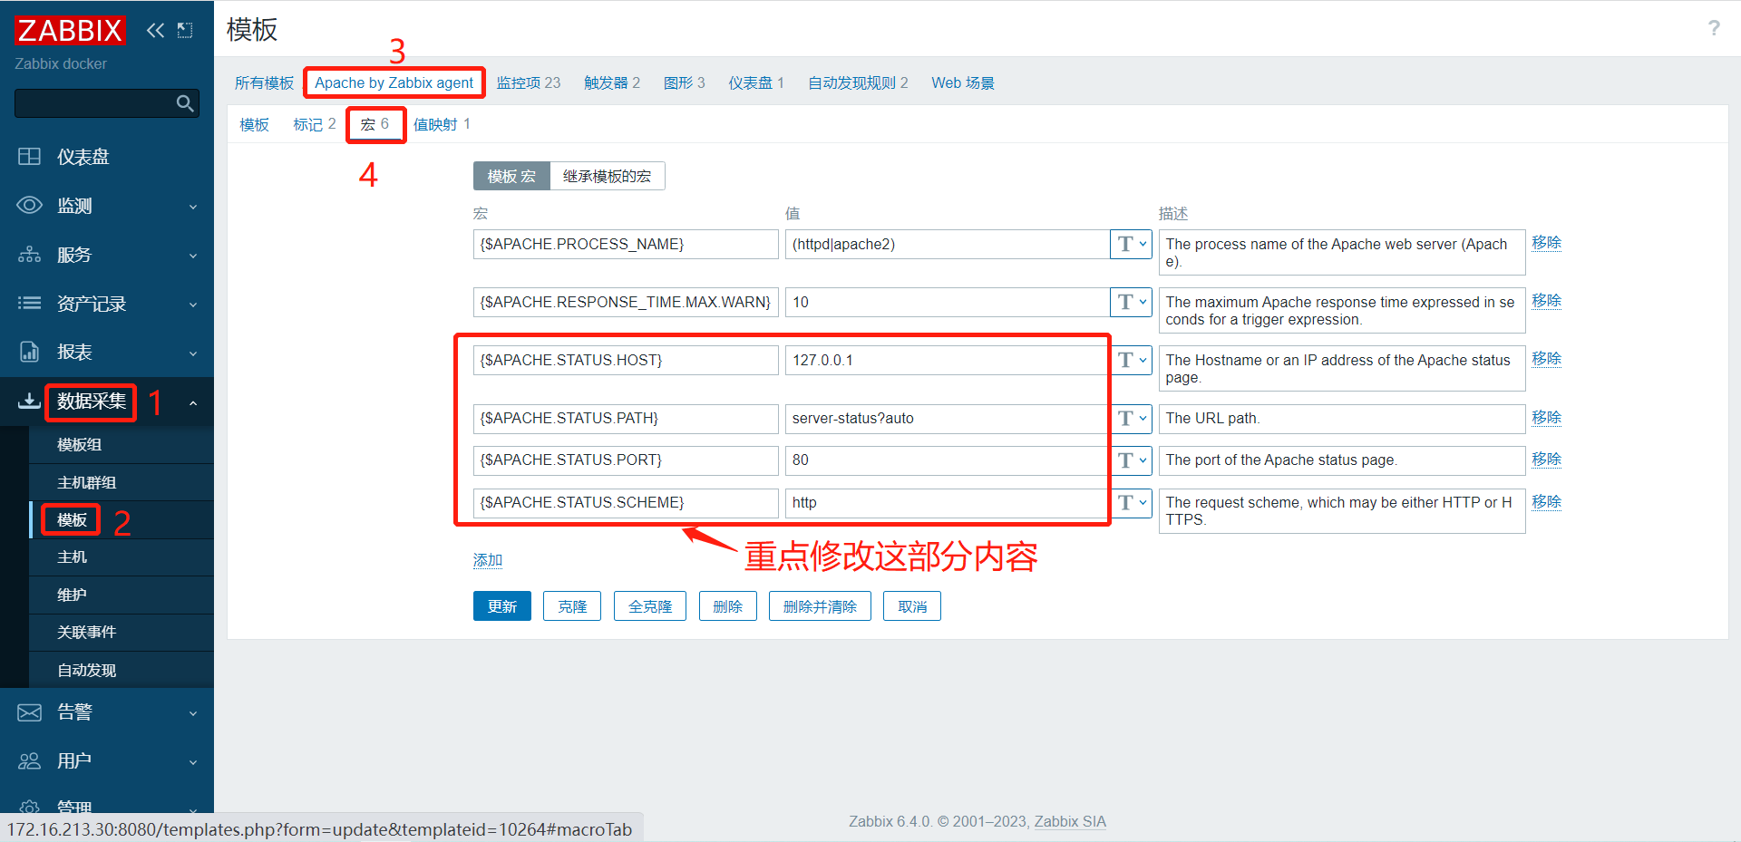Click the Zabbix logo
Screen dimensions: 1741x842
coord(70,30)
